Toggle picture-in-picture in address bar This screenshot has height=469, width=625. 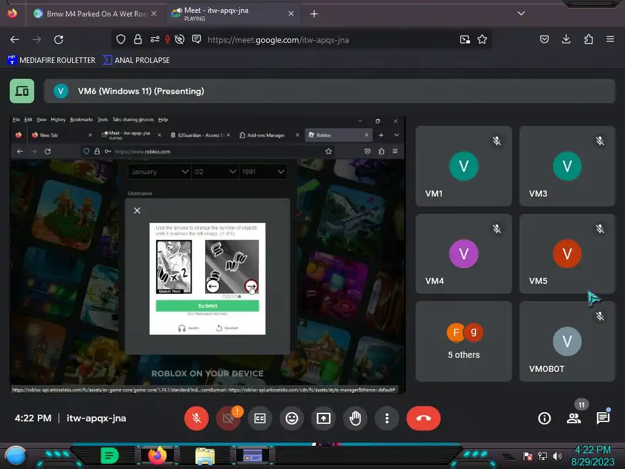pos(464,40)
